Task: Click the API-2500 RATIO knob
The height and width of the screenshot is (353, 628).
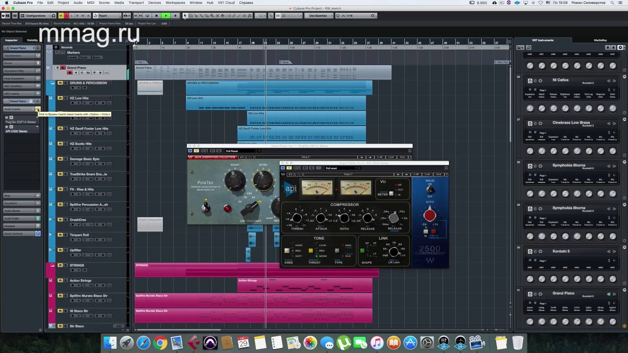Action: tap(344, 218)
